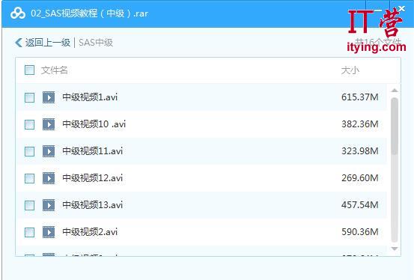Tick the select-all checkbox beside 文件名
414x280 pixels.
30,70
